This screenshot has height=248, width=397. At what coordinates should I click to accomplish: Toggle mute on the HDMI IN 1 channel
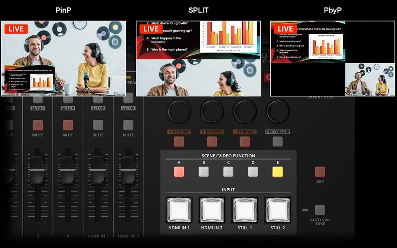pos(98,125)
